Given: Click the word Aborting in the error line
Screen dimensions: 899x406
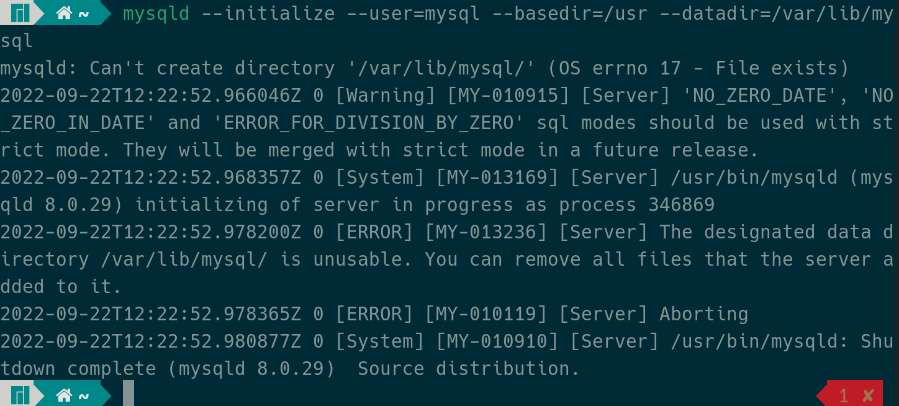Looking at the screenshot, I should pyautogui.click(x=703, y=314).
